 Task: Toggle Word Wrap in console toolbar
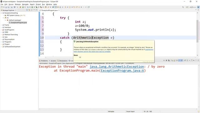pos(177,61)
